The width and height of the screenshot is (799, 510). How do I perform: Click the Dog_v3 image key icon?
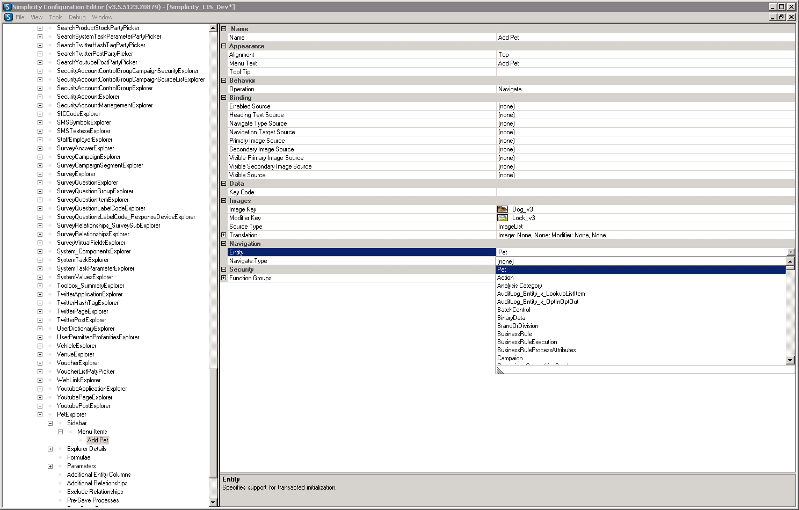click(x=503, y=209)
